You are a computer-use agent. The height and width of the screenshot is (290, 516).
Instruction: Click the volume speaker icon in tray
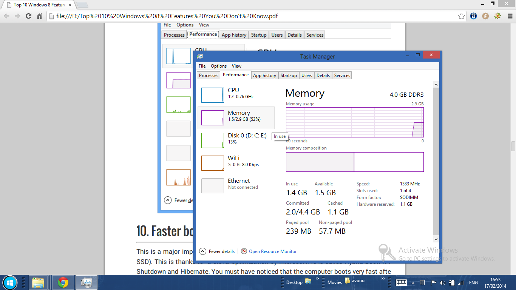click(x=442, y=282)
